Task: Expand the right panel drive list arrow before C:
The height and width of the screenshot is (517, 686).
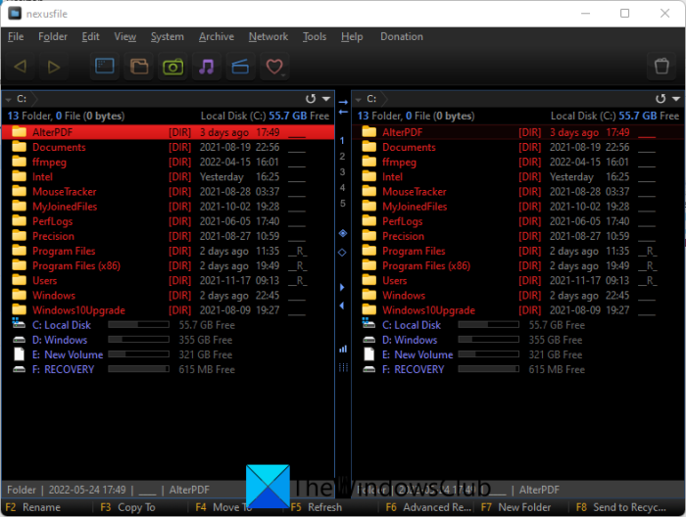Action: [359, 100]
